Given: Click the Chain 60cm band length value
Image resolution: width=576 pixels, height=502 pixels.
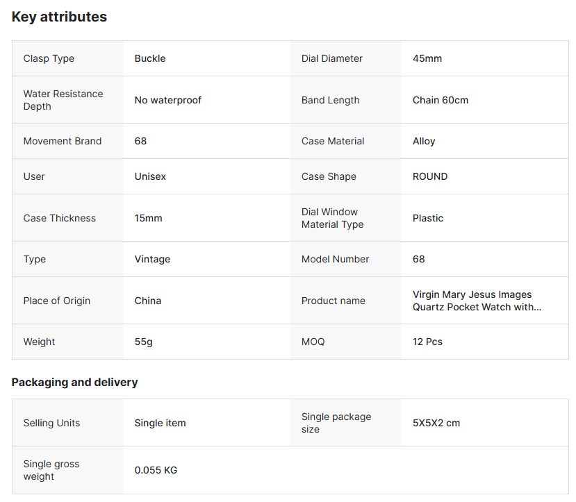Looking at the screenshot, I should click(441, 100).
